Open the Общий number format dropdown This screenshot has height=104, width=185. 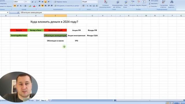tap(97, 2)
